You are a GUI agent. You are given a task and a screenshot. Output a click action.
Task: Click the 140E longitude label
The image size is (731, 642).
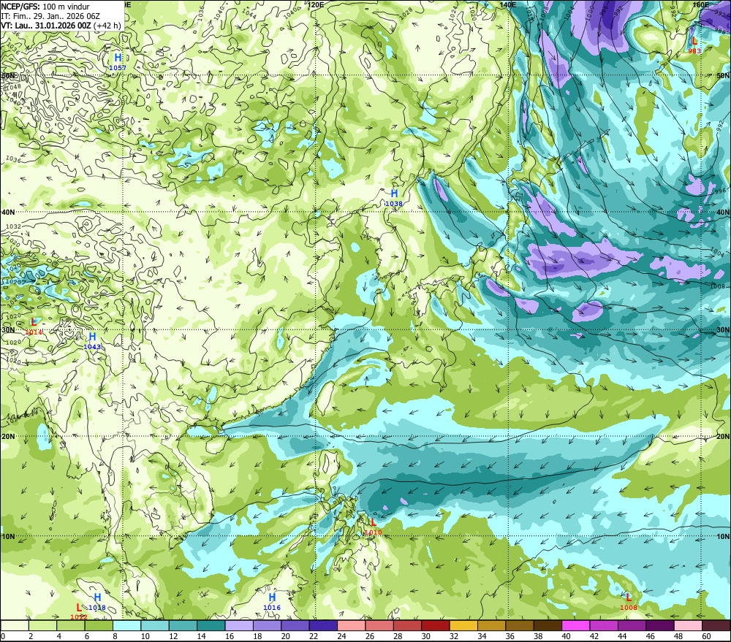[x=508, y=4]
